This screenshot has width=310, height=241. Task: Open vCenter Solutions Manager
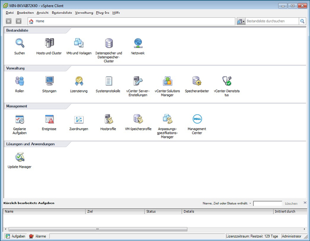[x=167, y=81]
